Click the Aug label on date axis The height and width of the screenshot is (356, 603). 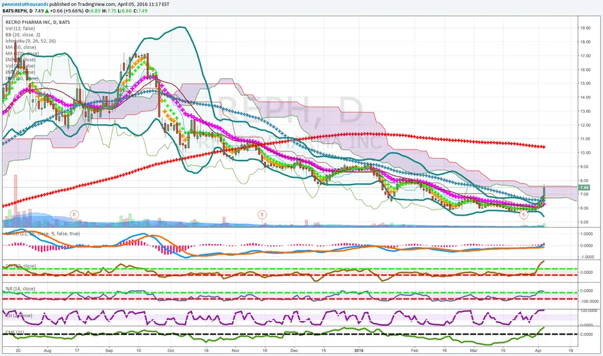[x=48, y=351]
